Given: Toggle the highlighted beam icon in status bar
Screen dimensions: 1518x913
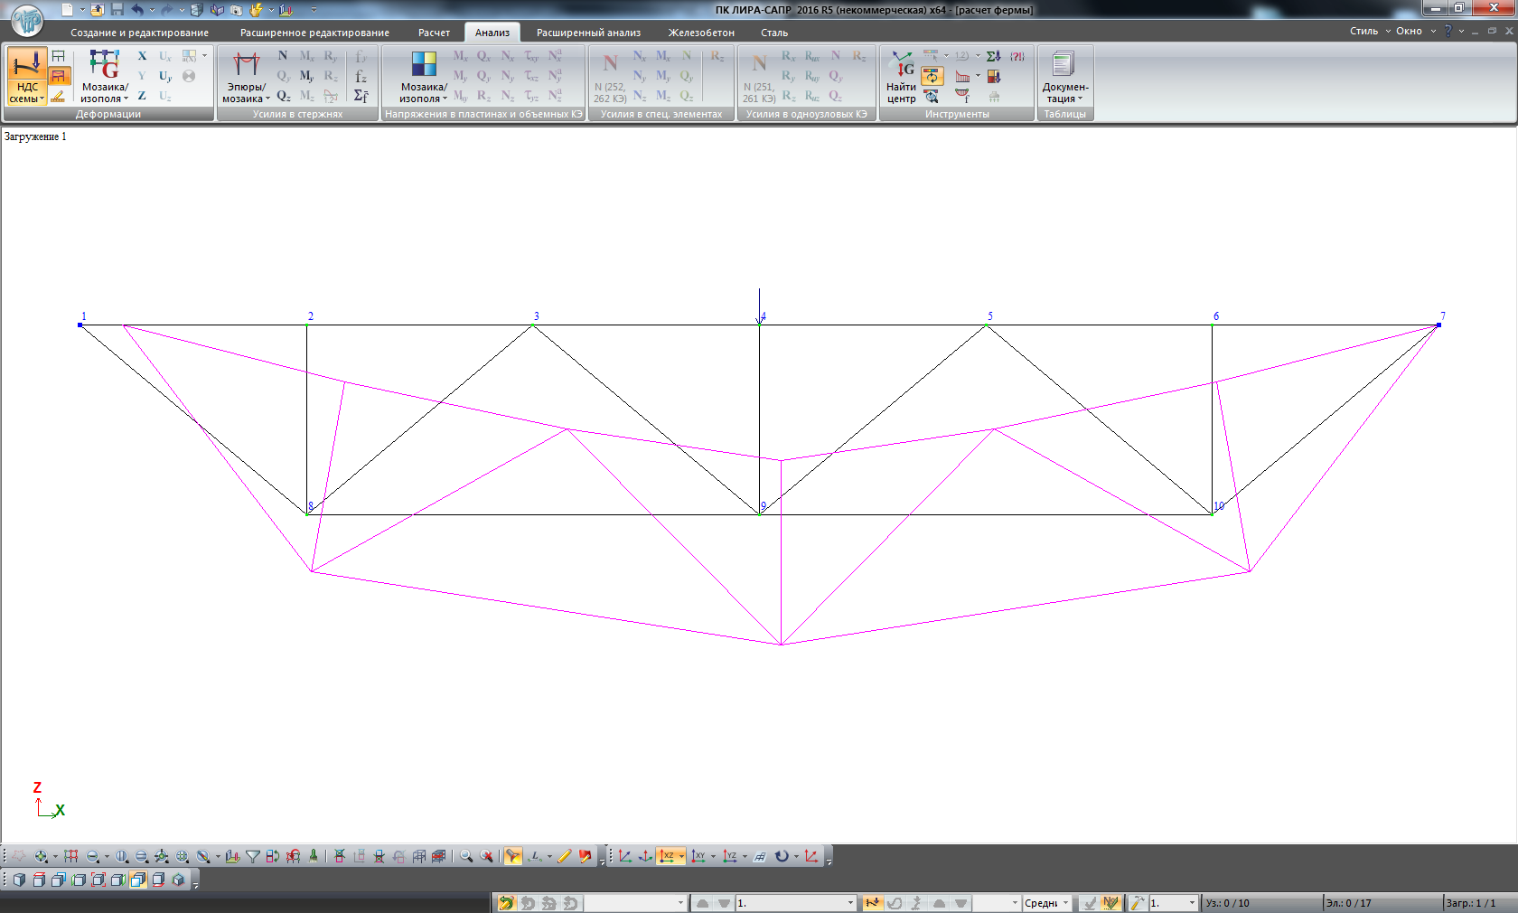Looking at the screenshot, I should pyautogui.click(x=872, y=903).
